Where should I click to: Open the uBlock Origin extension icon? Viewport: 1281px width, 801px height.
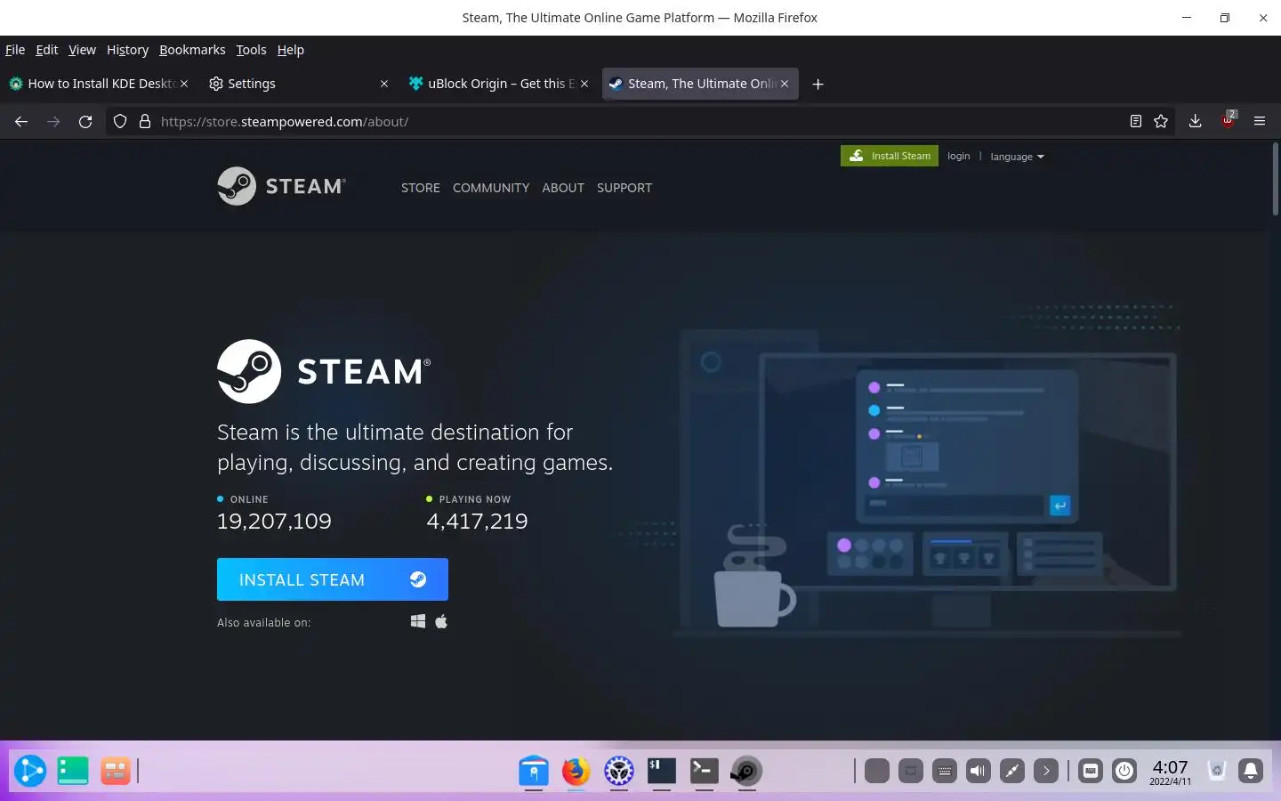[x=1229, y=121]
